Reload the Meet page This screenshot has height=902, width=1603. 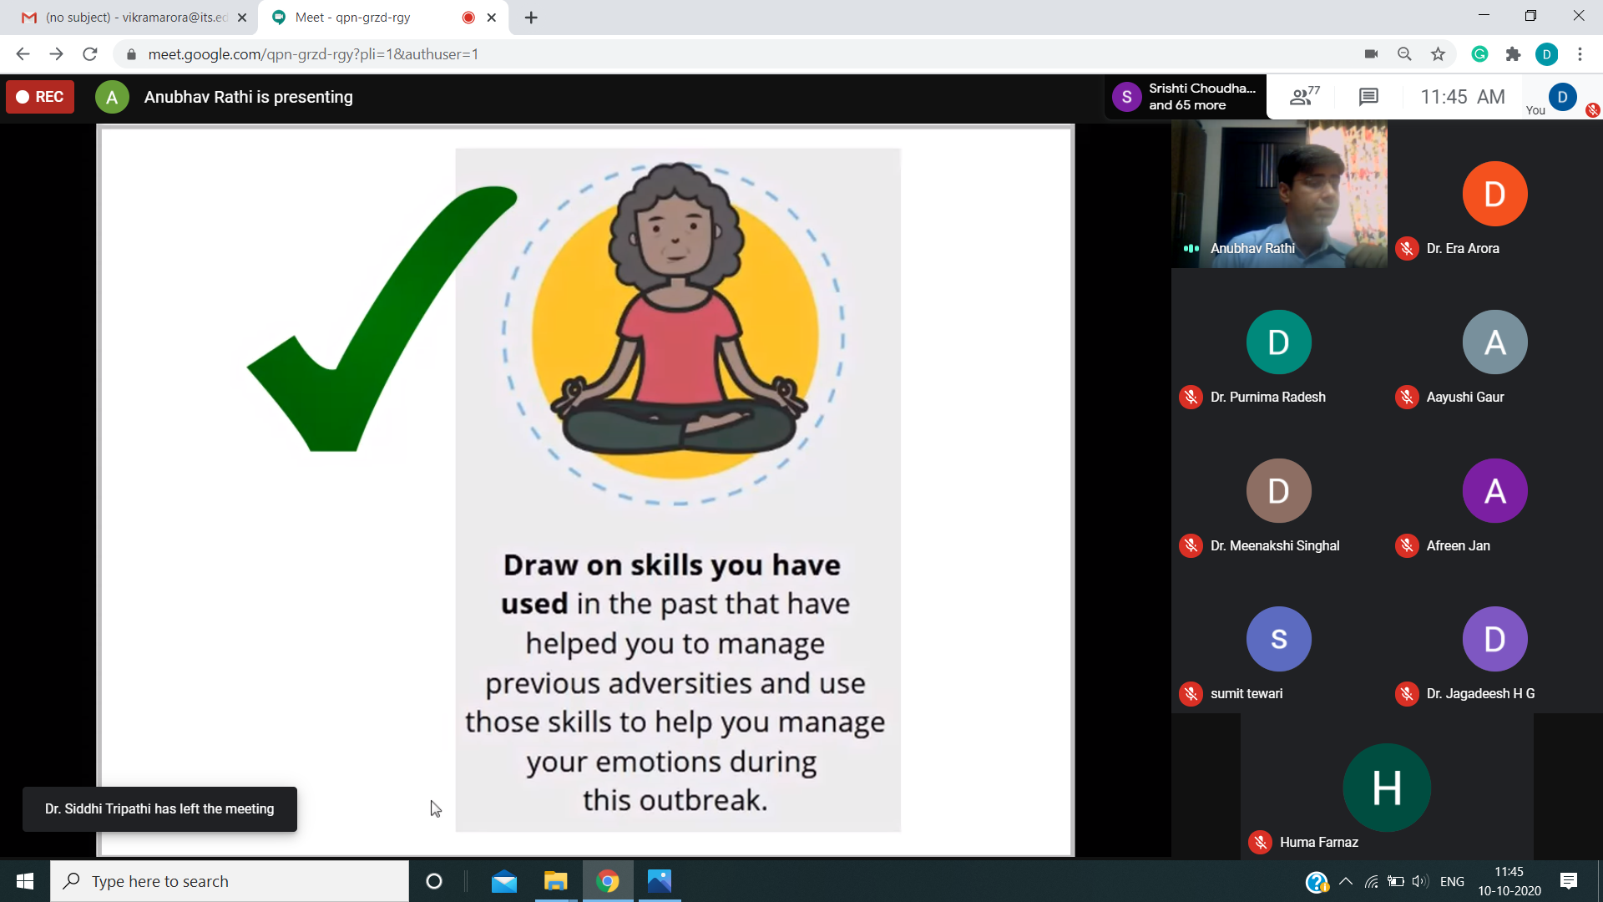(x=90, y=54)
